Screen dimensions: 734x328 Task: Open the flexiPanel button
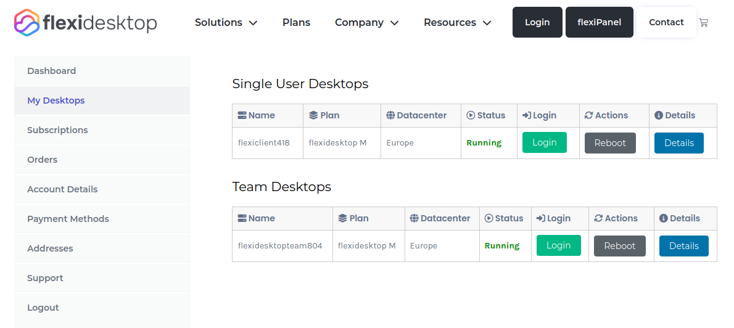599,23
